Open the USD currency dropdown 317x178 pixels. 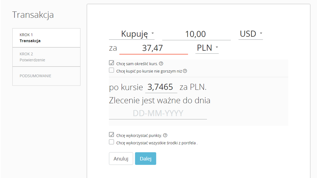point(251,34)
